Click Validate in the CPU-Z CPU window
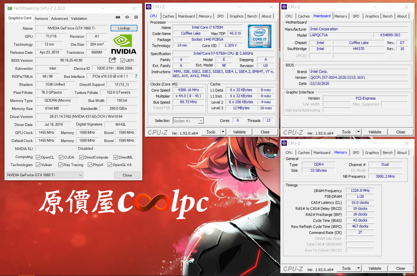The height and width of the screenshot is (276, 417). click(239, 132)
